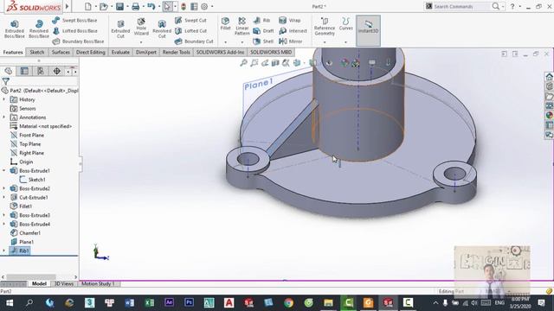Expand the Annotations node
Viewport: 554px width, 311px height.
coord(4,117)
